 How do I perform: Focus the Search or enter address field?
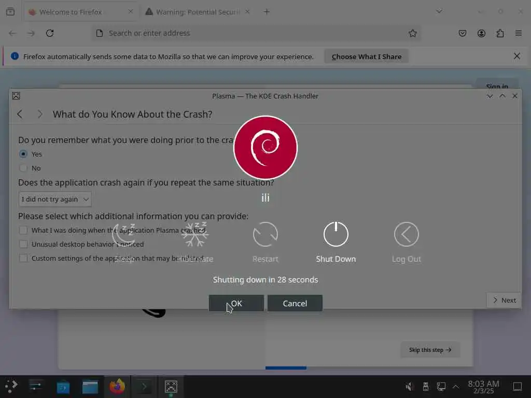(x=256, y=33)
